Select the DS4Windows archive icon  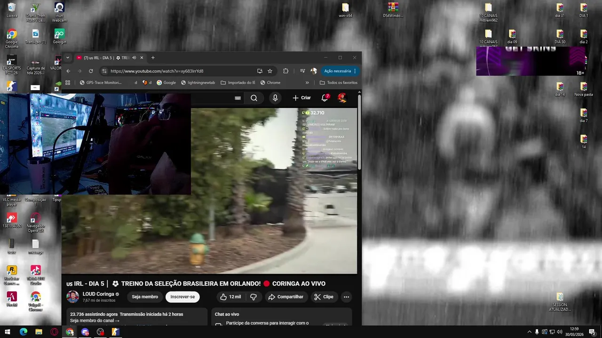coord(393,10)
